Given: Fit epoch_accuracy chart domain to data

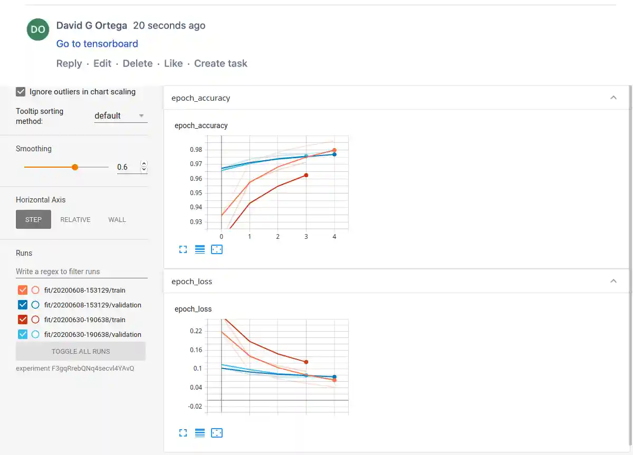Looking at the screenshot, I should [x=217, y=249].
